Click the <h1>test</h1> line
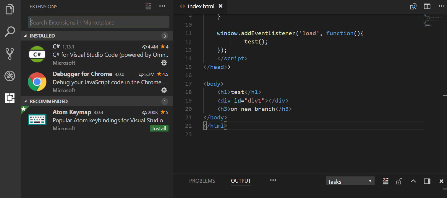Screen dimensions: 447x198 point(239,92)
